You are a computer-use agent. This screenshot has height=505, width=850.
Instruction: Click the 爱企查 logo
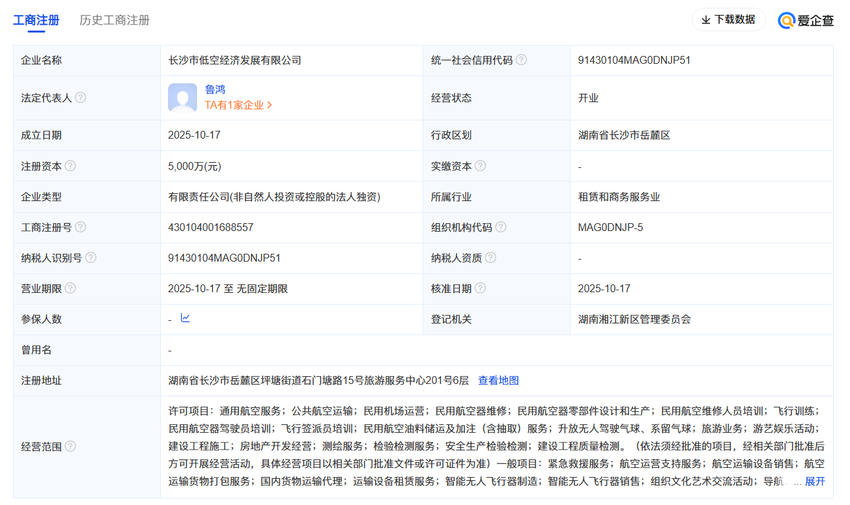click(x=806, y=20)
